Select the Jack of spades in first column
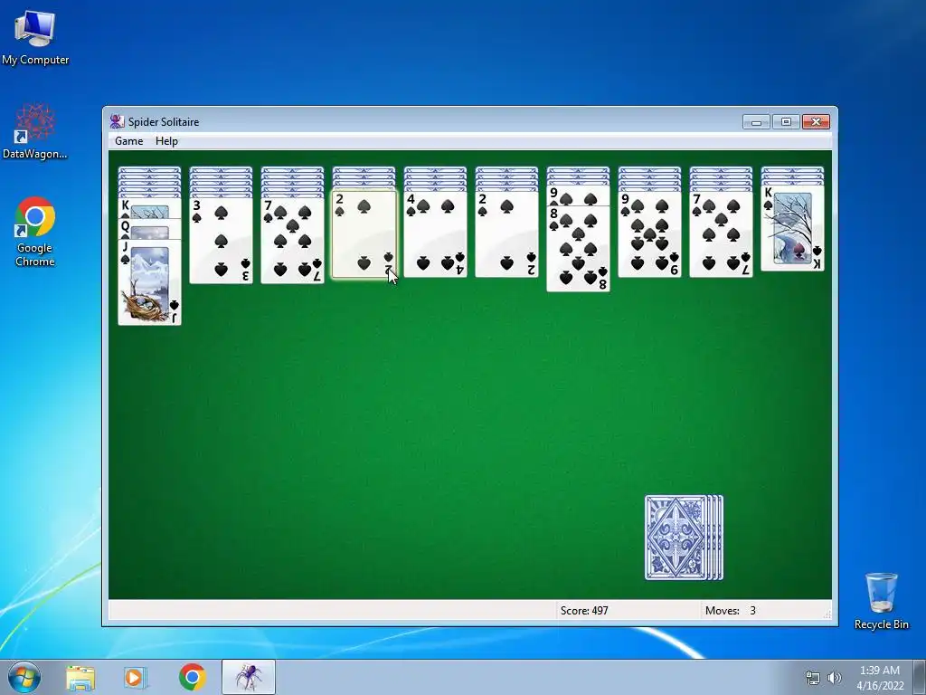Viewport: 926px width, 695px height. [149, 282]
